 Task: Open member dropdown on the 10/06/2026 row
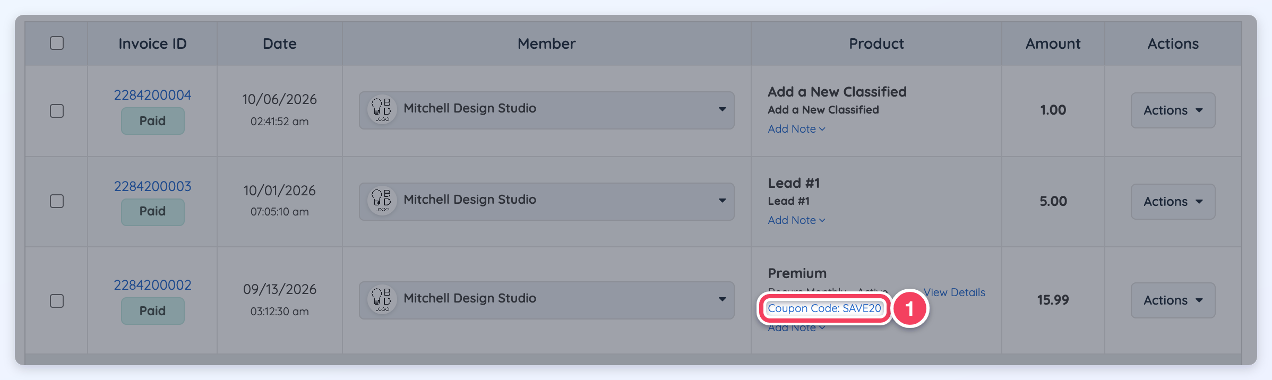(546, 110)
